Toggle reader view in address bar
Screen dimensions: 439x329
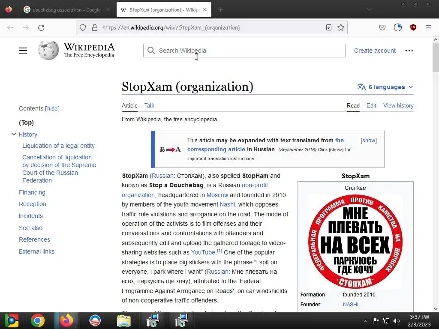click(x=329, y=27)
